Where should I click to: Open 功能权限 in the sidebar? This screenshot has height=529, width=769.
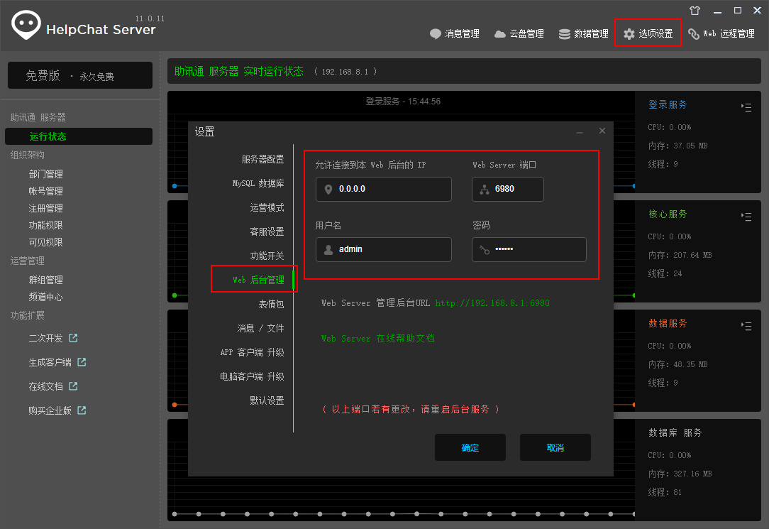(45, 225)
